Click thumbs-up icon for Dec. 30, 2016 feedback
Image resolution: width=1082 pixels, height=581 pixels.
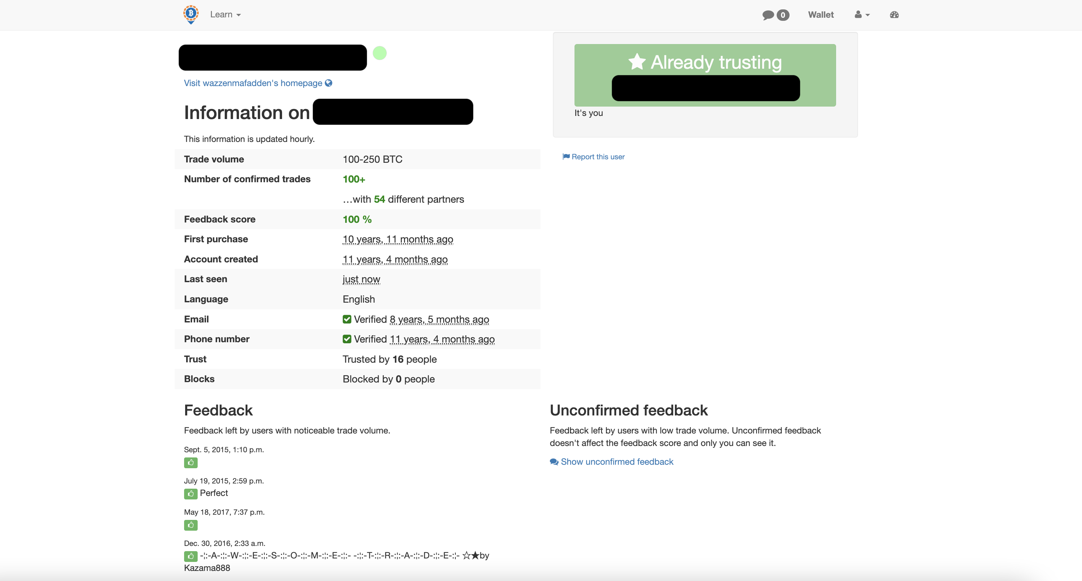191,556
